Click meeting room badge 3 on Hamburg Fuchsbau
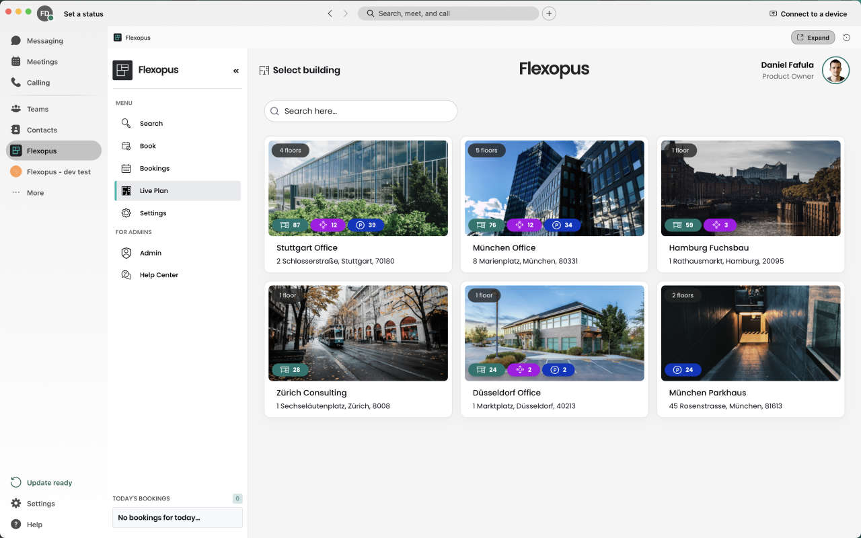This screenshot has width=861, height=538. click(720, 225)
